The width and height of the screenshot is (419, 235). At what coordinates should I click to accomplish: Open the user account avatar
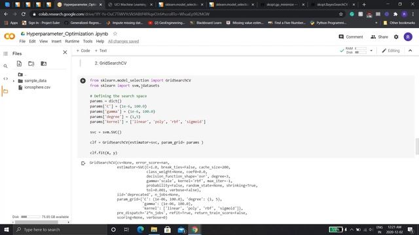tap(408, 37)
